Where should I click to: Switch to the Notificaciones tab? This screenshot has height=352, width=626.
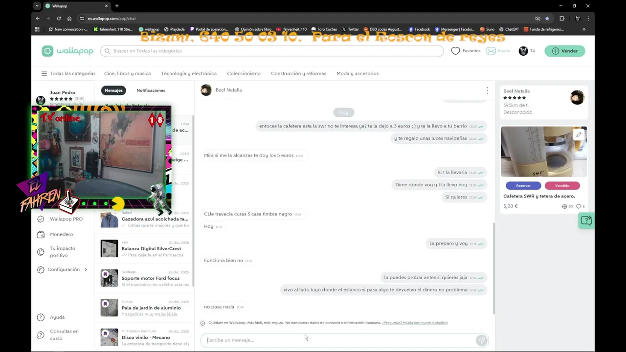(151, 90)
